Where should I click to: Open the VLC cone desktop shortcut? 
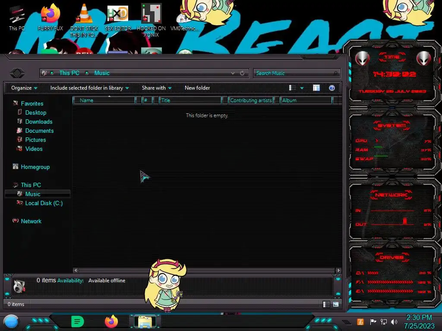tap(84, 20)
